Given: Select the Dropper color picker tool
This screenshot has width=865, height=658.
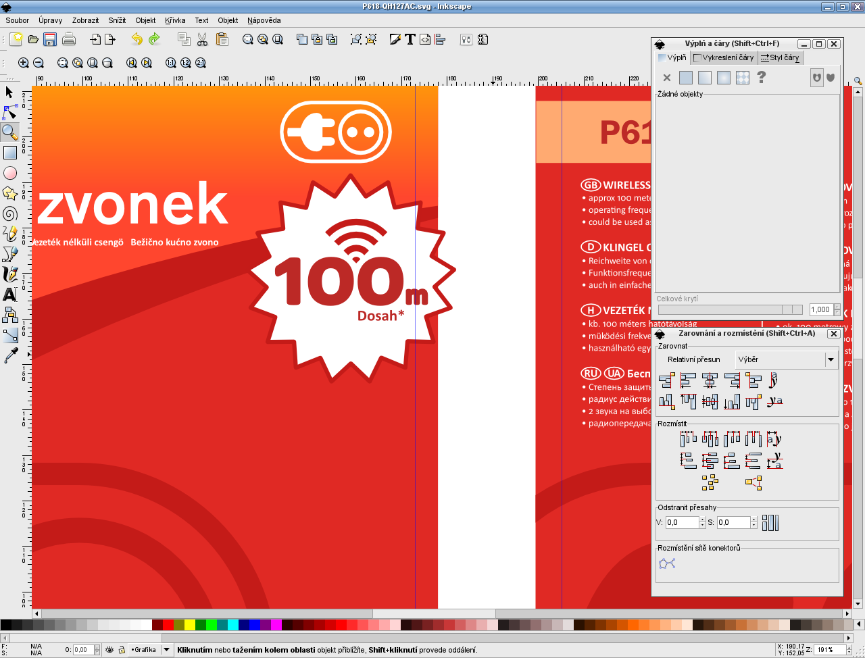Looking at the screenshot, I should 9,355.
